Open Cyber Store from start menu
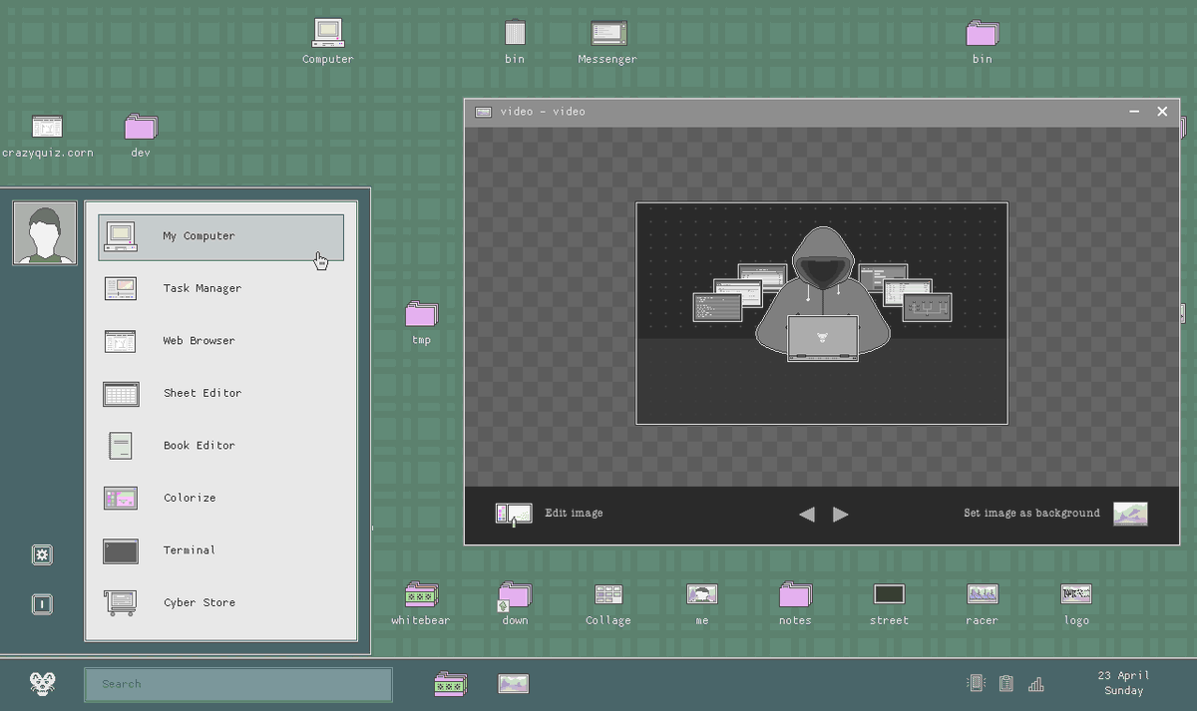1197x711 pixels. 220,602
